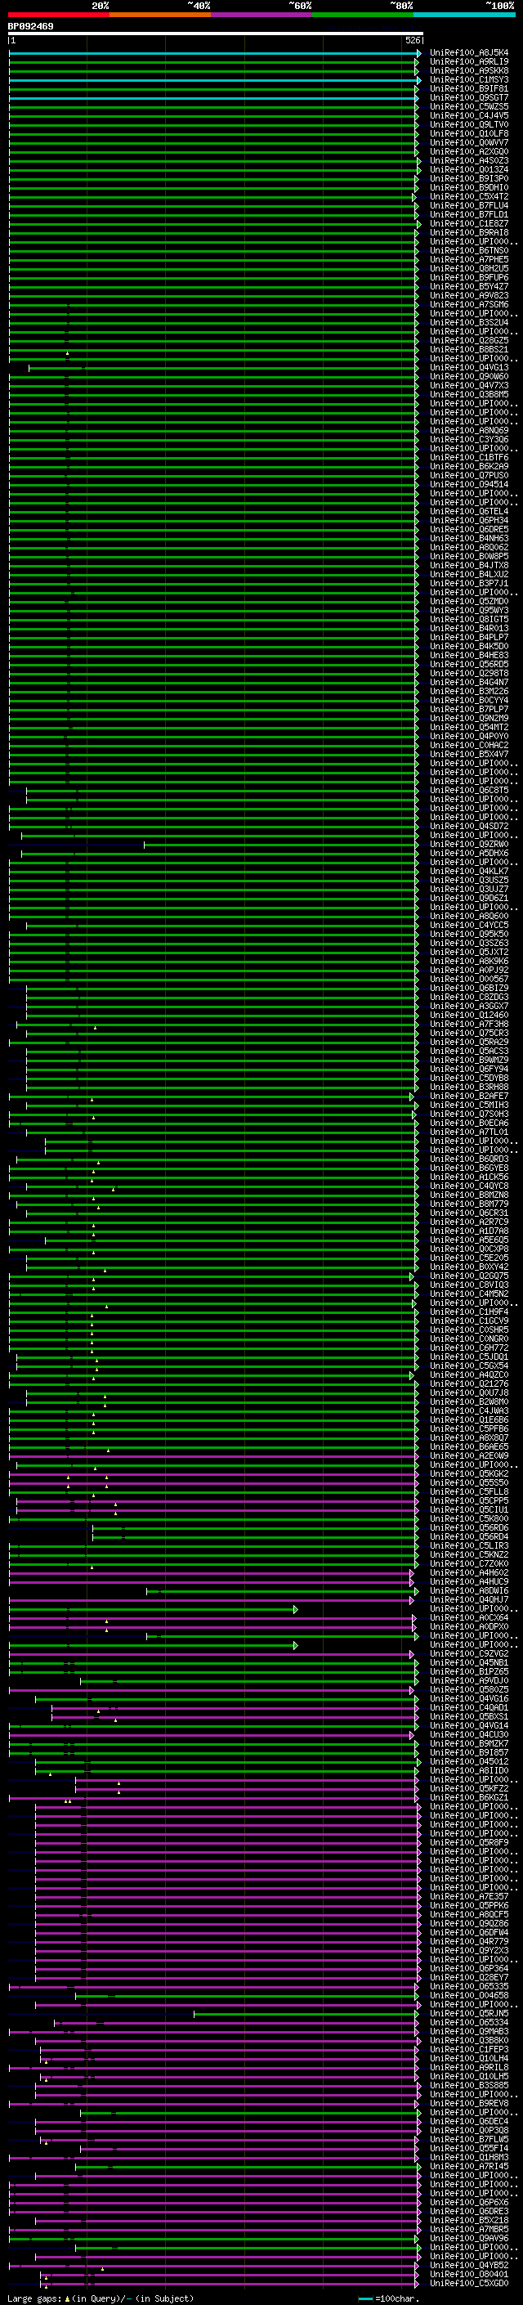
Task: Click the green ~80% legend segment
Action: click(x=363, y=15)
